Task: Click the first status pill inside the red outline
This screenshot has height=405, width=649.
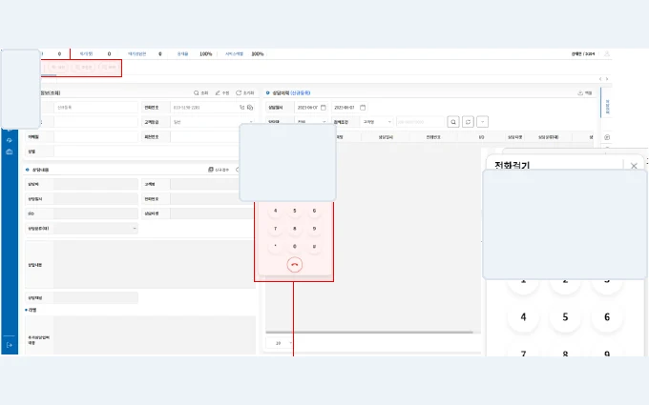Action: pos(58,68)
